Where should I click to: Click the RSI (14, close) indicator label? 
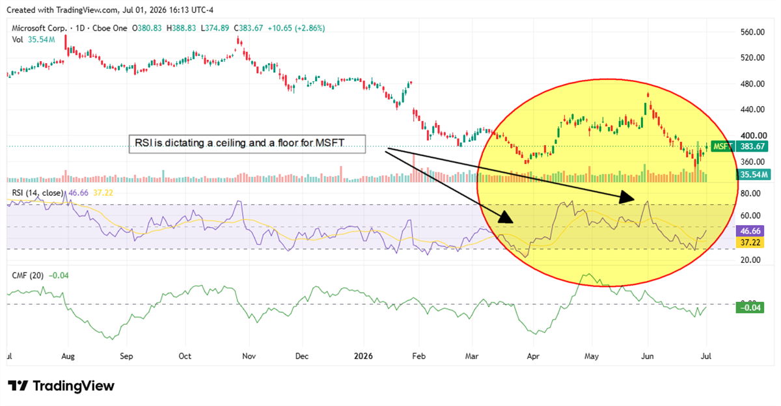[38, 193]
